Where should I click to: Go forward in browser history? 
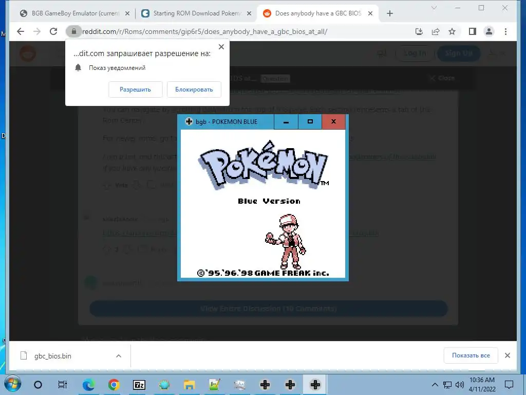(37, 31)
